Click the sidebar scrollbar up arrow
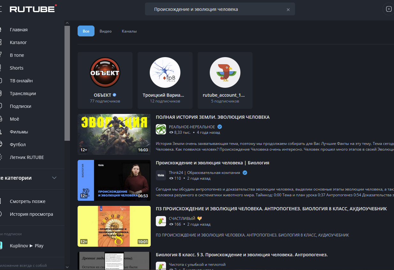394x270 pixels. pyautogui.click(x=67, y=23)
